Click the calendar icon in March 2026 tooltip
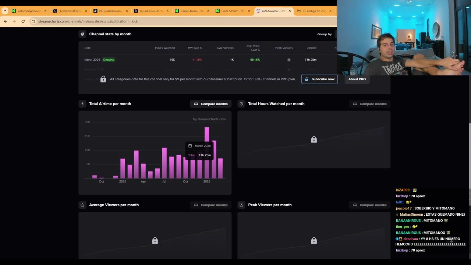 click(x=190, y=146)
